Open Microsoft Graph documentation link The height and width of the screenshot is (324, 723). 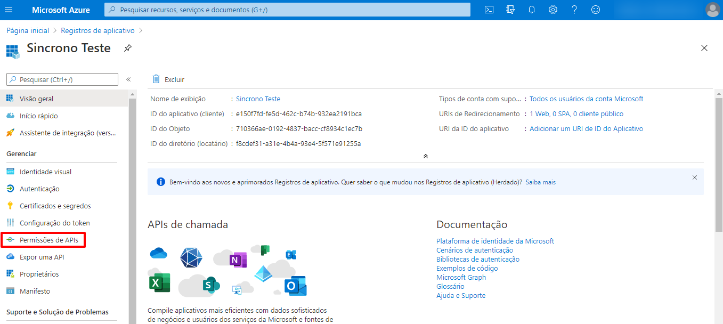(461, 277)
